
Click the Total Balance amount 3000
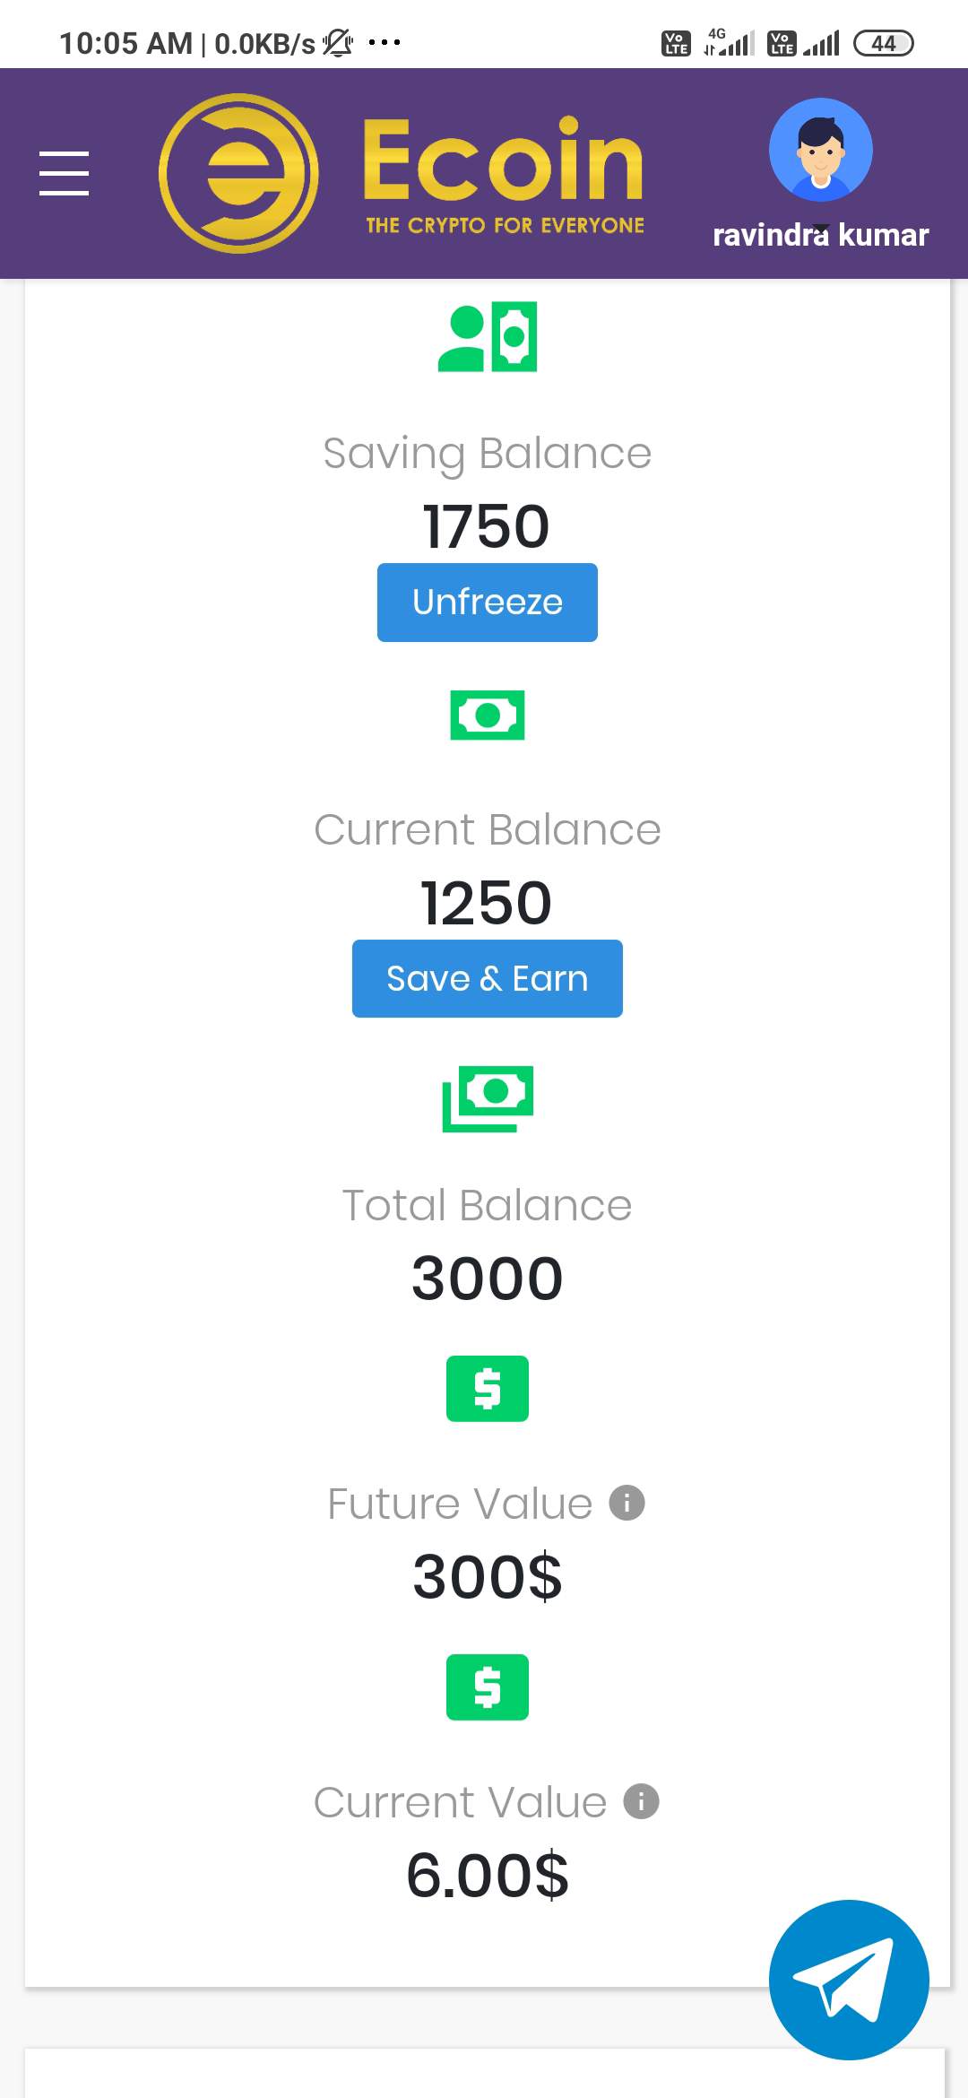click(x=487, y=1279)
